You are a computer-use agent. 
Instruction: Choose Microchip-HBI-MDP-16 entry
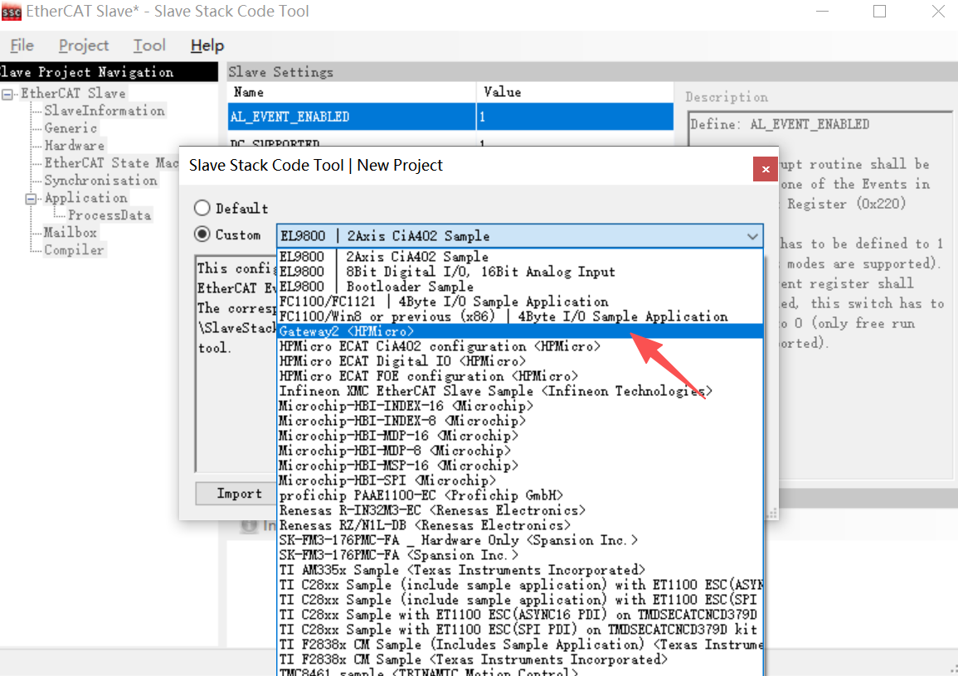coord(520,437)
